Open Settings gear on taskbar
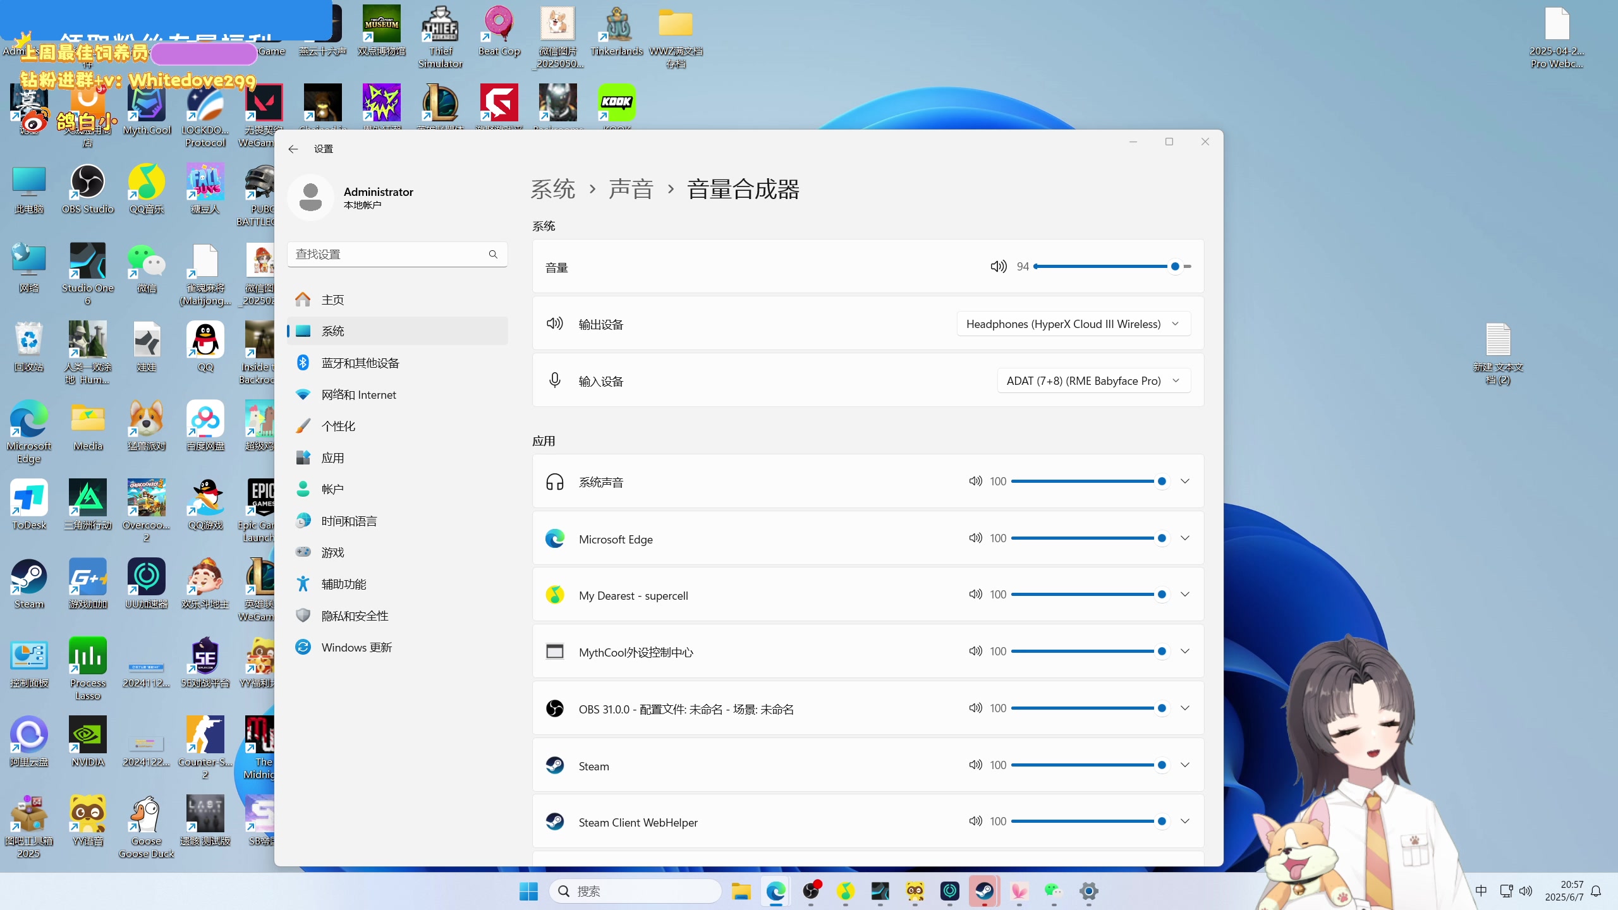Screen dimensions: 1618x910 (x=1088, y=891)
